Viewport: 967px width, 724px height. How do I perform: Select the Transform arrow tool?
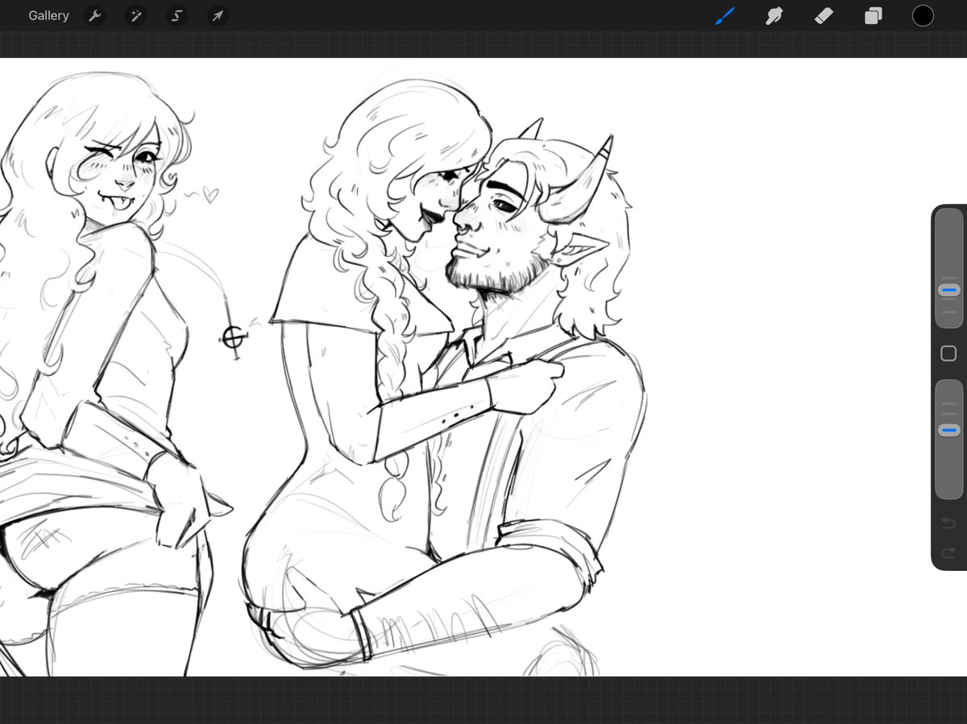[218, 15]
